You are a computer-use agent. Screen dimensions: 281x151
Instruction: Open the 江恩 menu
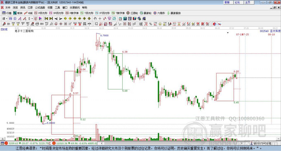point(30,7)
